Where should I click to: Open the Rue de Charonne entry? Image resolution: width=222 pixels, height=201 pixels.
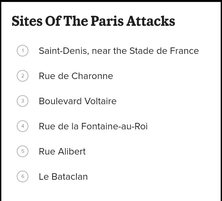pos(76,76)
